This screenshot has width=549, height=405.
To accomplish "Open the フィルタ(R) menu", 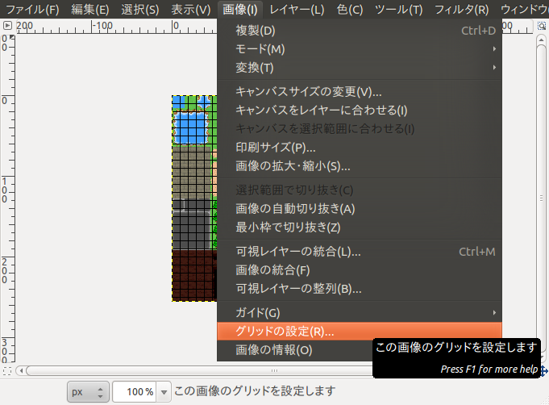I will [x=460, y=10].
